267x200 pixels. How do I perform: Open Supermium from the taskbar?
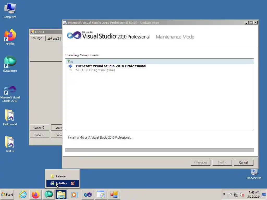(x=49, y=194)
